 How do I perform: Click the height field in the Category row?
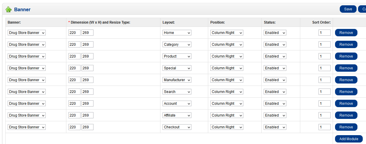(x=87, y=45)
